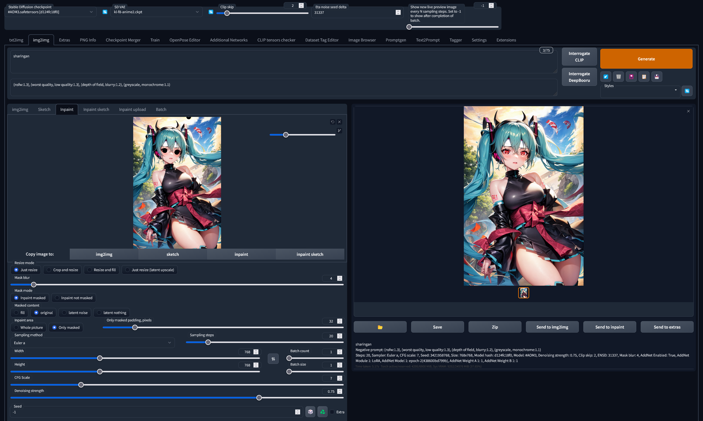This screenshot has width=703, height=421.
Task: Copy image to inpaint sketch
Action: [x=310, y=254]
